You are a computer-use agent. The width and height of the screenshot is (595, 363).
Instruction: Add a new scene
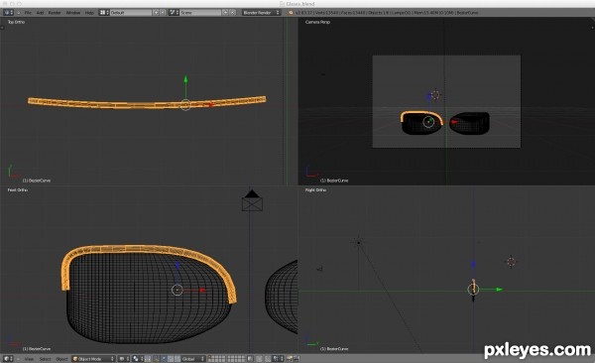point(225,13)
